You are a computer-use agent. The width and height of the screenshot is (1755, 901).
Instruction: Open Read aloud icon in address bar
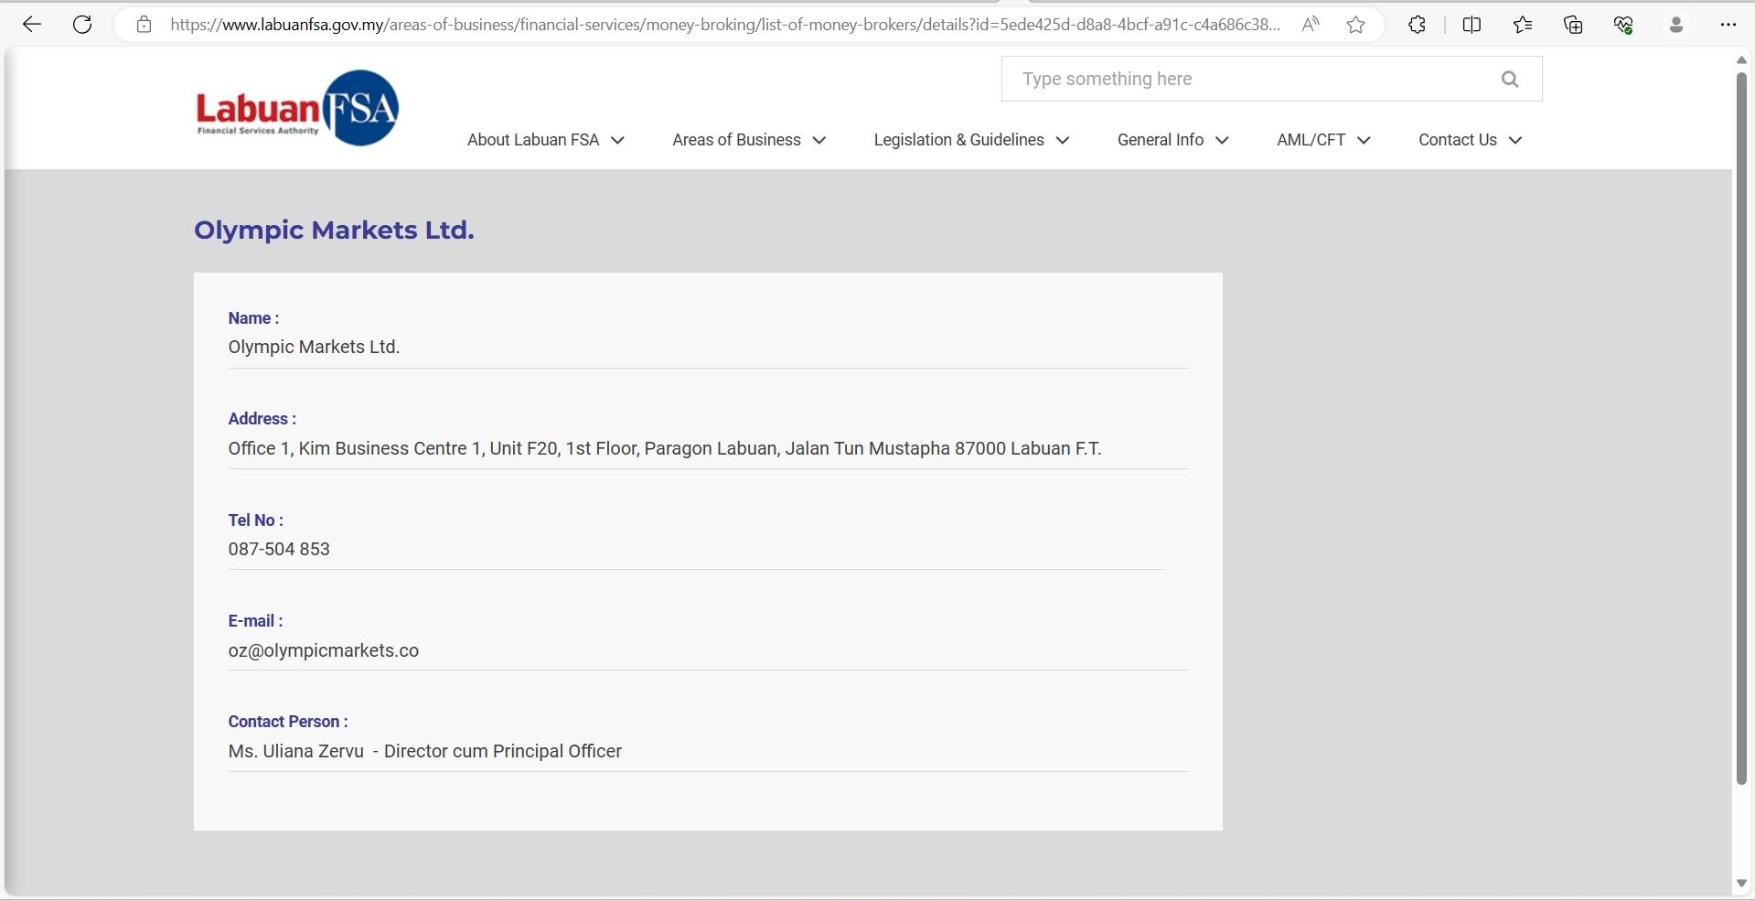click(x=1311, y=25)
